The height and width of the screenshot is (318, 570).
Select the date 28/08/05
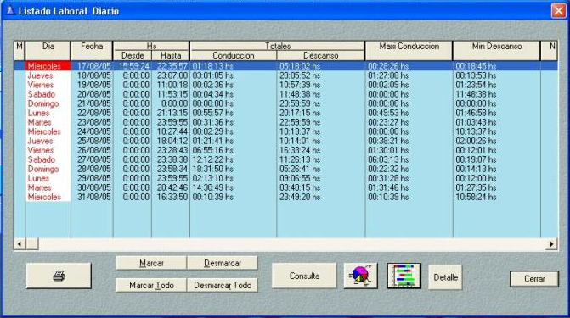93,169
